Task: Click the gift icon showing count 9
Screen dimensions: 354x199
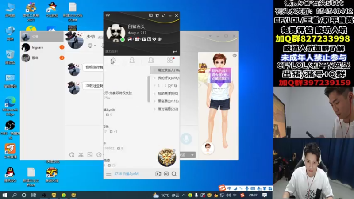Action: point(137,39)
